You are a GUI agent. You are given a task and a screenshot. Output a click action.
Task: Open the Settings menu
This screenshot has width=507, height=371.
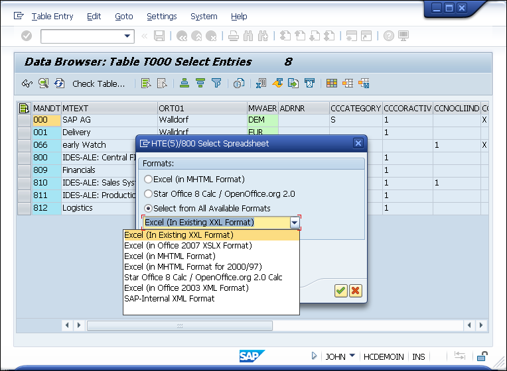[162, 16]
